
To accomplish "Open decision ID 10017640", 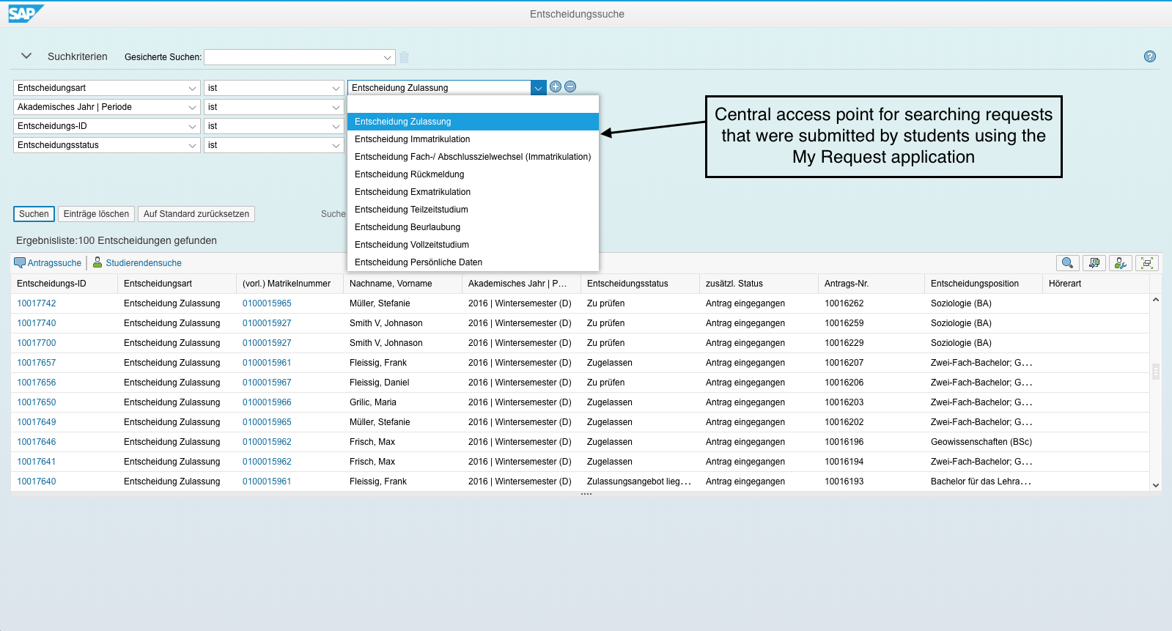I will 37,481.
